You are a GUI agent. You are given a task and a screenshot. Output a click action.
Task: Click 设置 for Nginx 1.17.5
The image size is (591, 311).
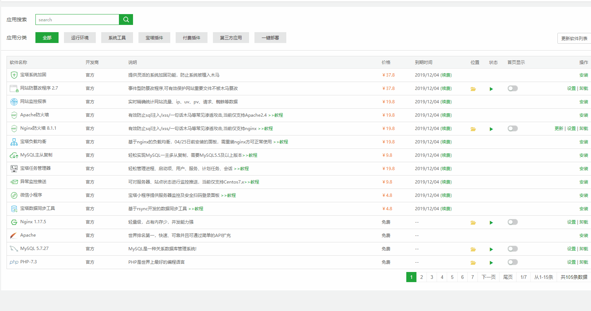(x=571, y=222)
